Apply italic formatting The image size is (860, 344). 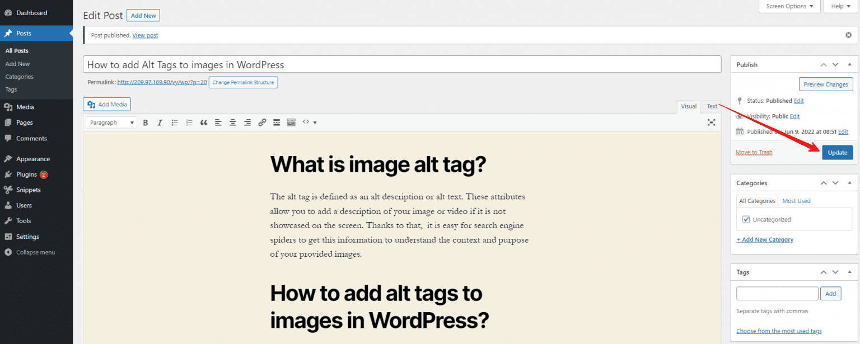[160, 122]
